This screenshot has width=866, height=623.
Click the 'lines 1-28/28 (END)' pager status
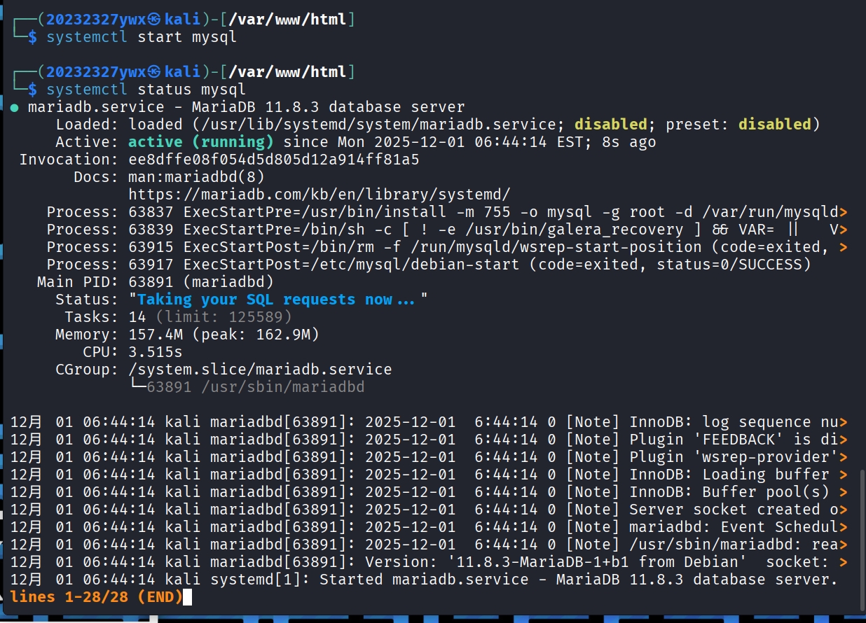97,597
